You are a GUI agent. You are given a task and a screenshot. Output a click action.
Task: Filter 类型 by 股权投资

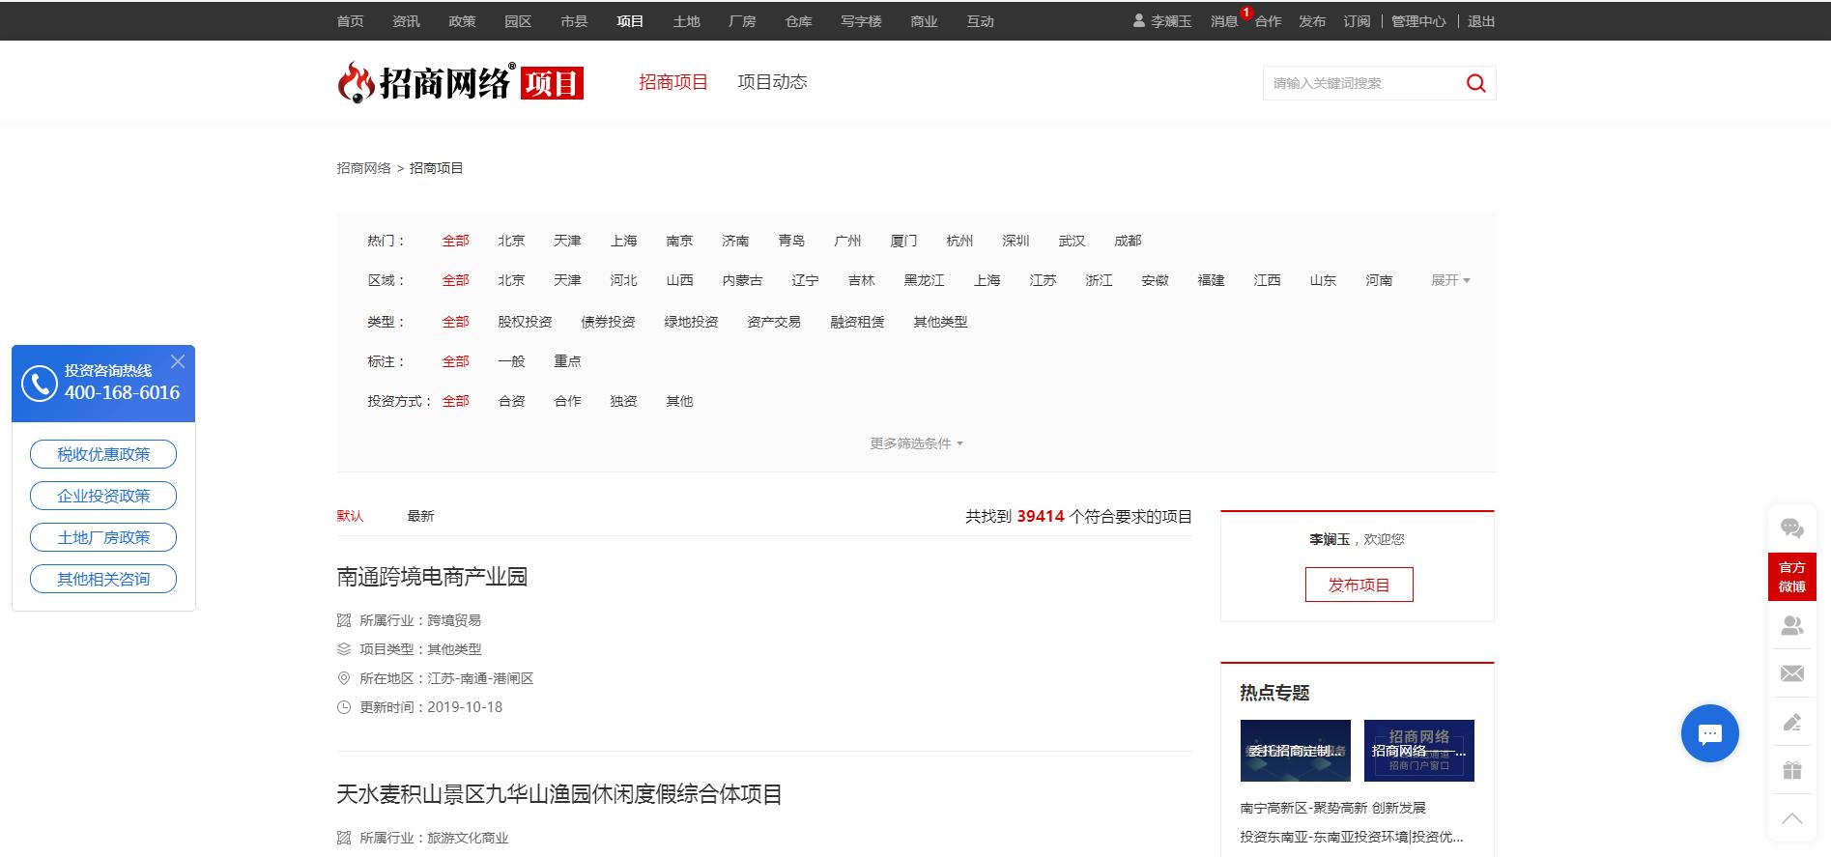click(525, 322)
